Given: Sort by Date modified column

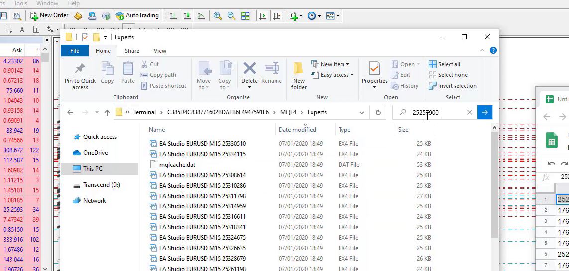Looking at the screenshot, I should click(x=297, y=129).
